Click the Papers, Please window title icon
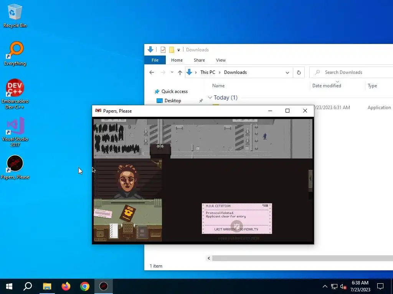The height and width of the screenshot is (294, 393). click(98, 111)
